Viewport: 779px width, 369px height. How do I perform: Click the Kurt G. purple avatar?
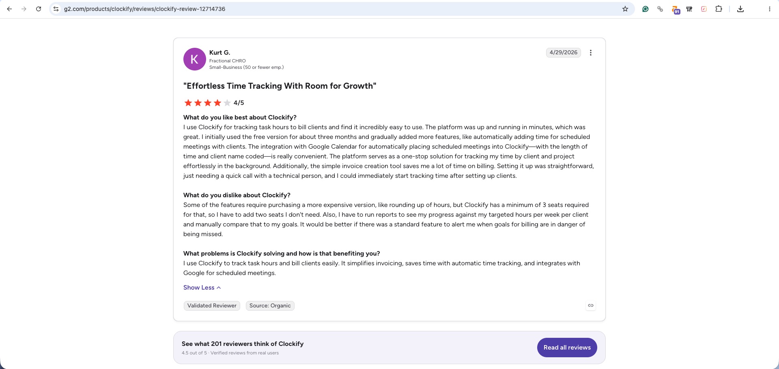195,59
